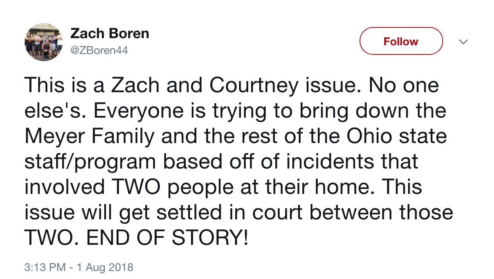Expand the tweet options chevron
The image size is (494, 279).
click(x=463, y=41)
